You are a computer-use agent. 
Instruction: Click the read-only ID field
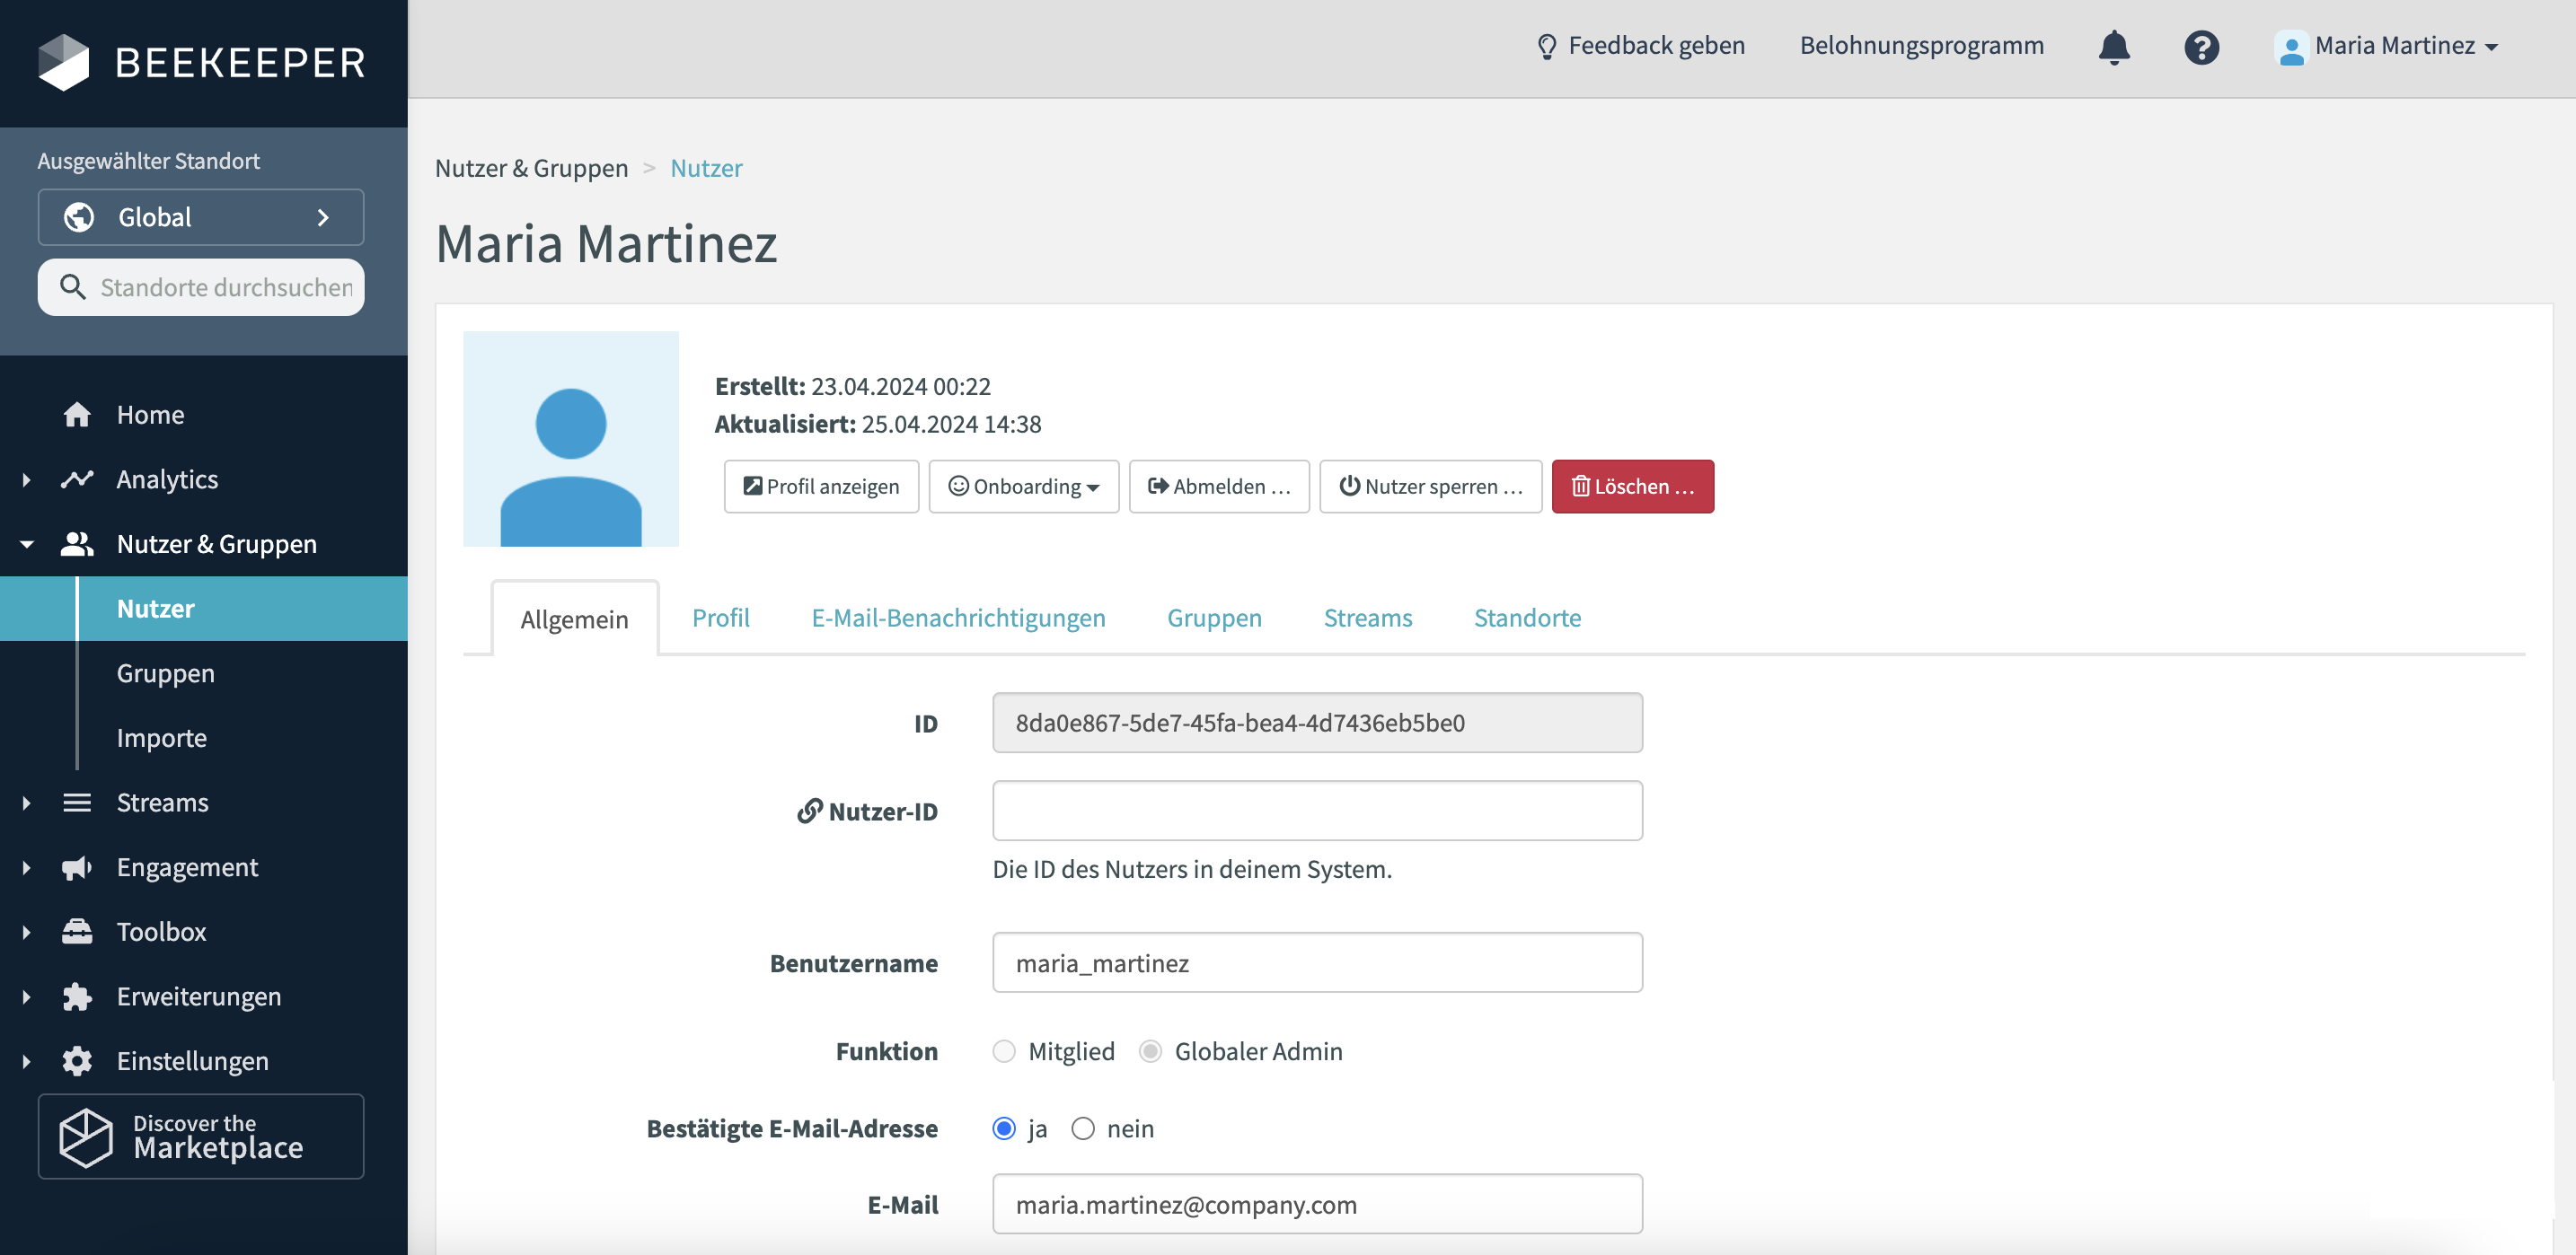1317,723
